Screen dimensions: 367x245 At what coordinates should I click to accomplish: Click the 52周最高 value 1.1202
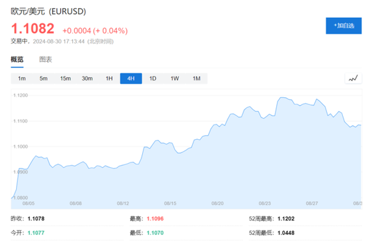coord(286,218)
